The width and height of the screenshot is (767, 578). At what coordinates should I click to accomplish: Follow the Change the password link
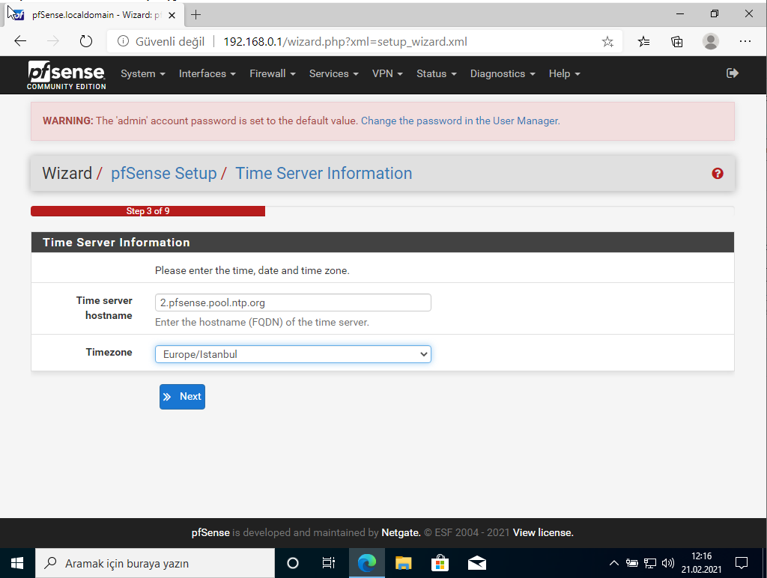461,121
